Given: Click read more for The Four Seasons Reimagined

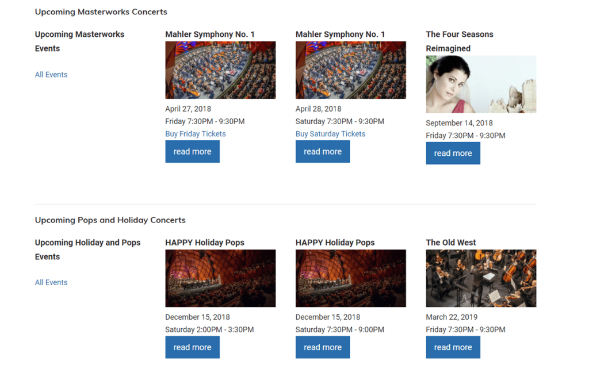Looking at the screenshot, I should [453, 153].
